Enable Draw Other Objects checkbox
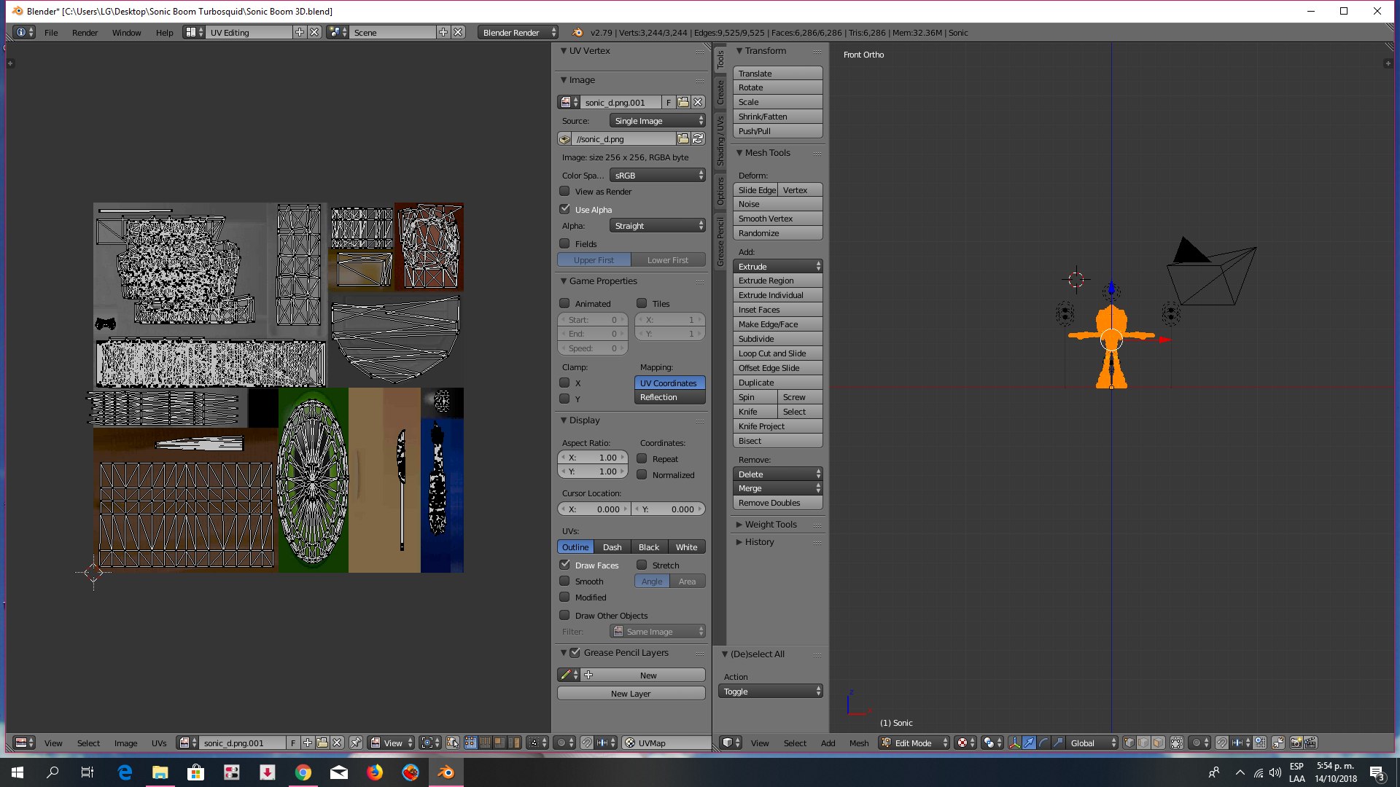The image size is (1400, 787). click(x=564, y=615)
